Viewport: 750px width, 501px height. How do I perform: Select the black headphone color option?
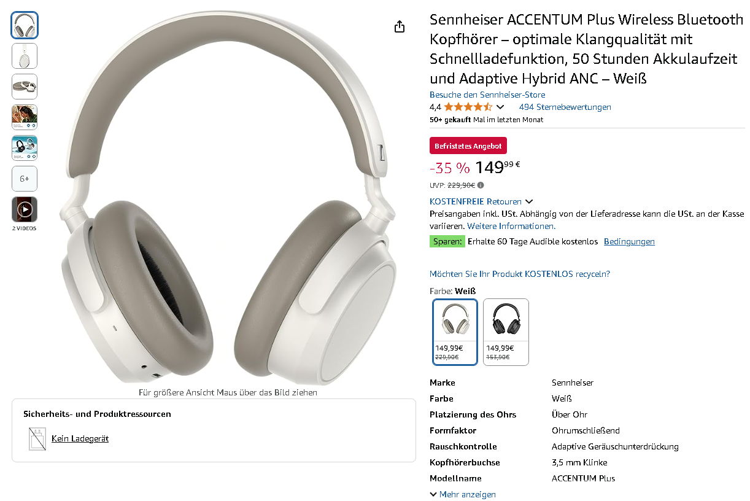506,332
